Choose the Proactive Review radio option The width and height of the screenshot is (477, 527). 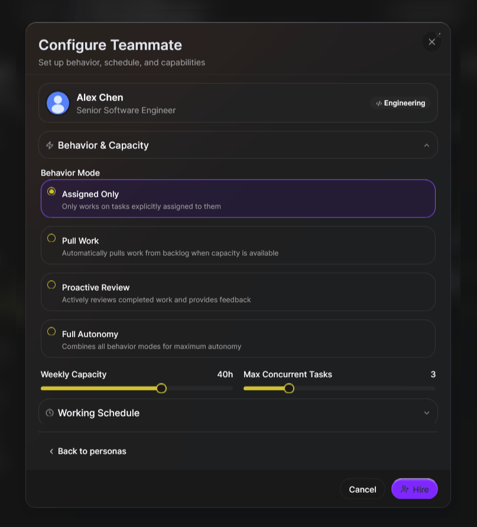51,285
